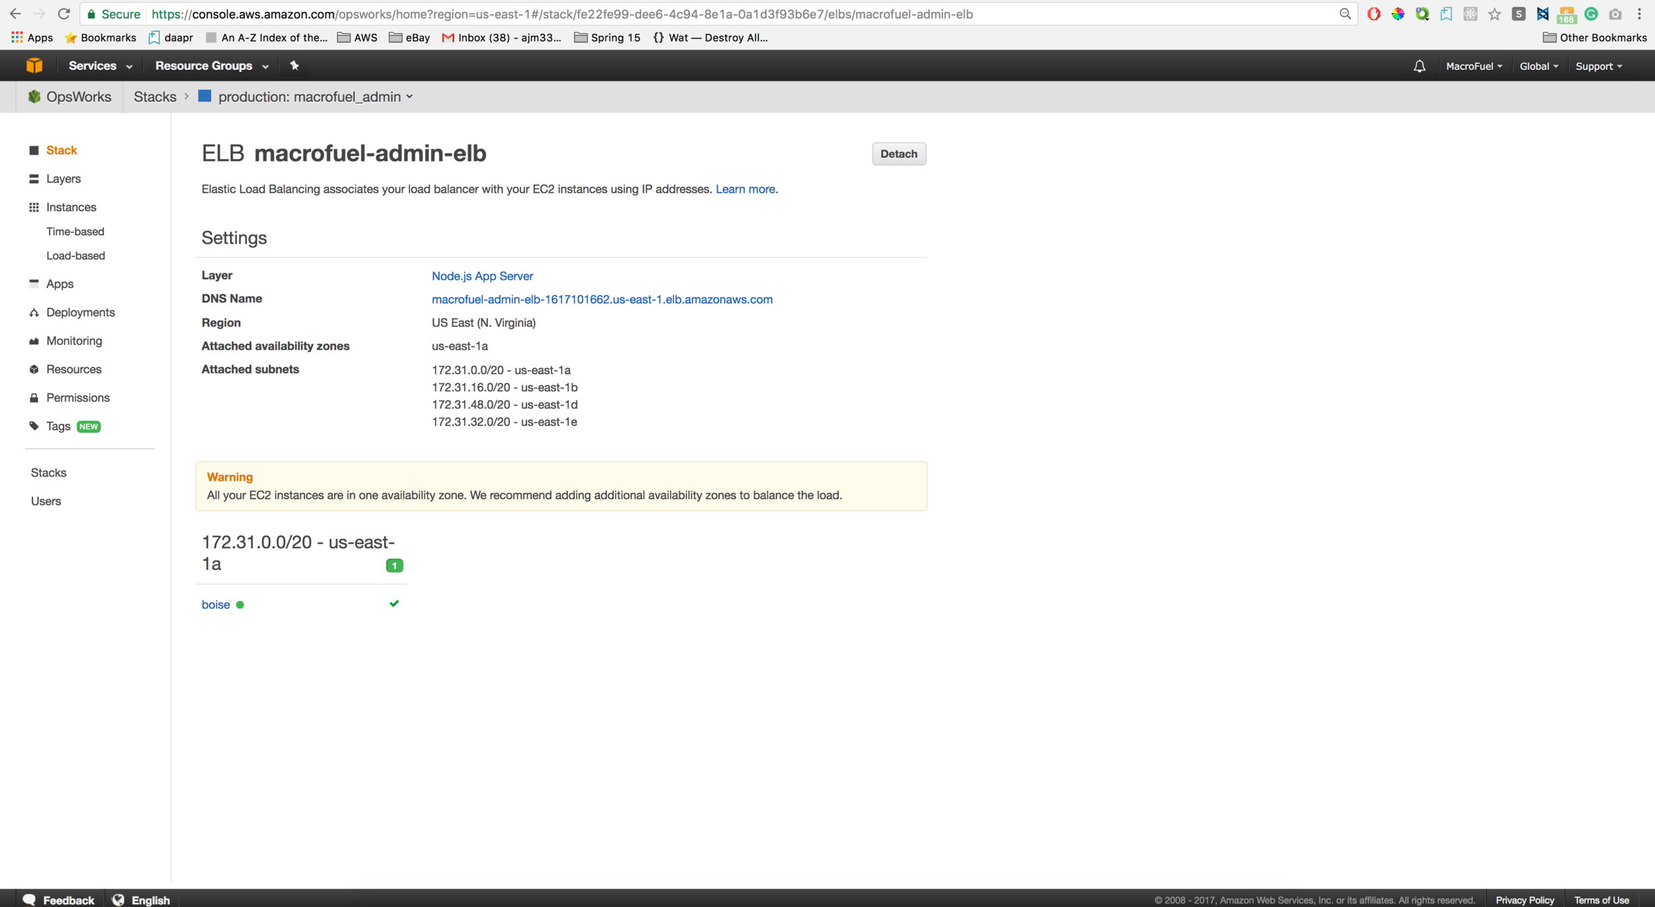Select Stack in the sidebar
This screenshot has width=1655, height=907.
coord(62,150)
